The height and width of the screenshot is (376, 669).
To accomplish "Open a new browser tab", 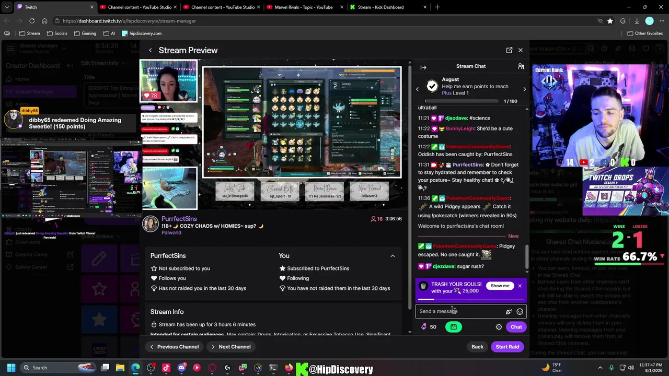I will coord(437,7).
